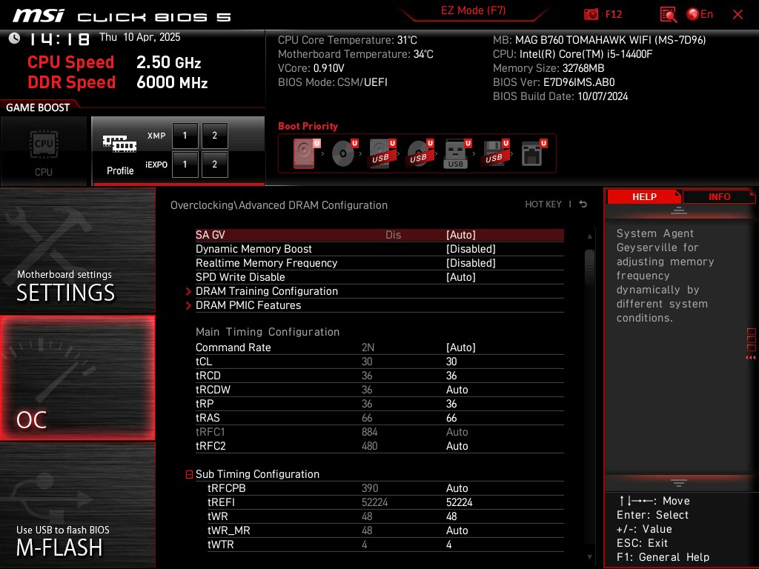Screen dimensions: 759x569
Task: Switch to the INFO tab
Action: 719,196
